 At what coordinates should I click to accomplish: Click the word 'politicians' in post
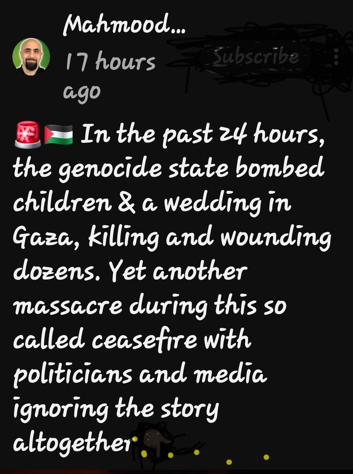tap(73, 375)
